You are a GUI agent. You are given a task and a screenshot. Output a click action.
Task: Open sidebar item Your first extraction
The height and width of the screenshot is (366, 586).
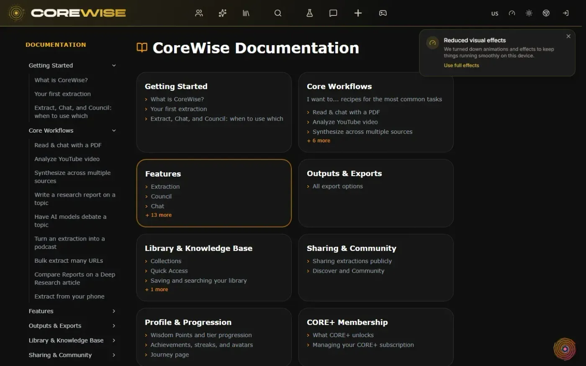pyautogui.click(x=62, y=94)
